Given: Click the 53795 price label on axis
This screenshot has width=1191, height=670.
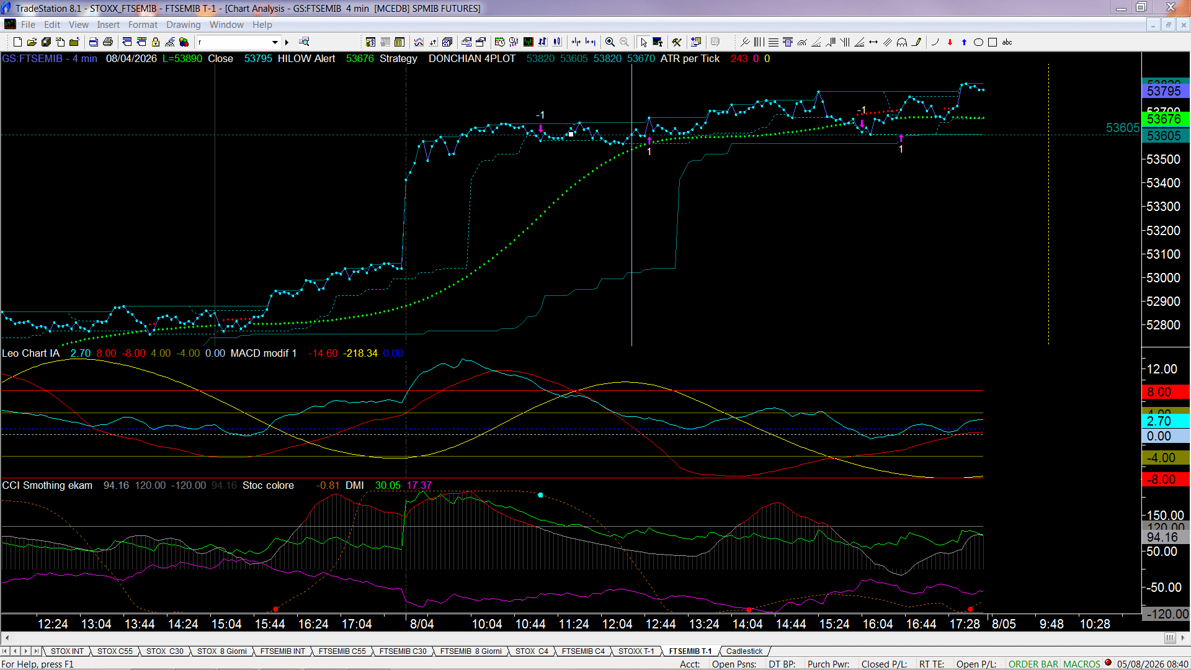Looking at the screenshot, I should tap(1166, 91).
